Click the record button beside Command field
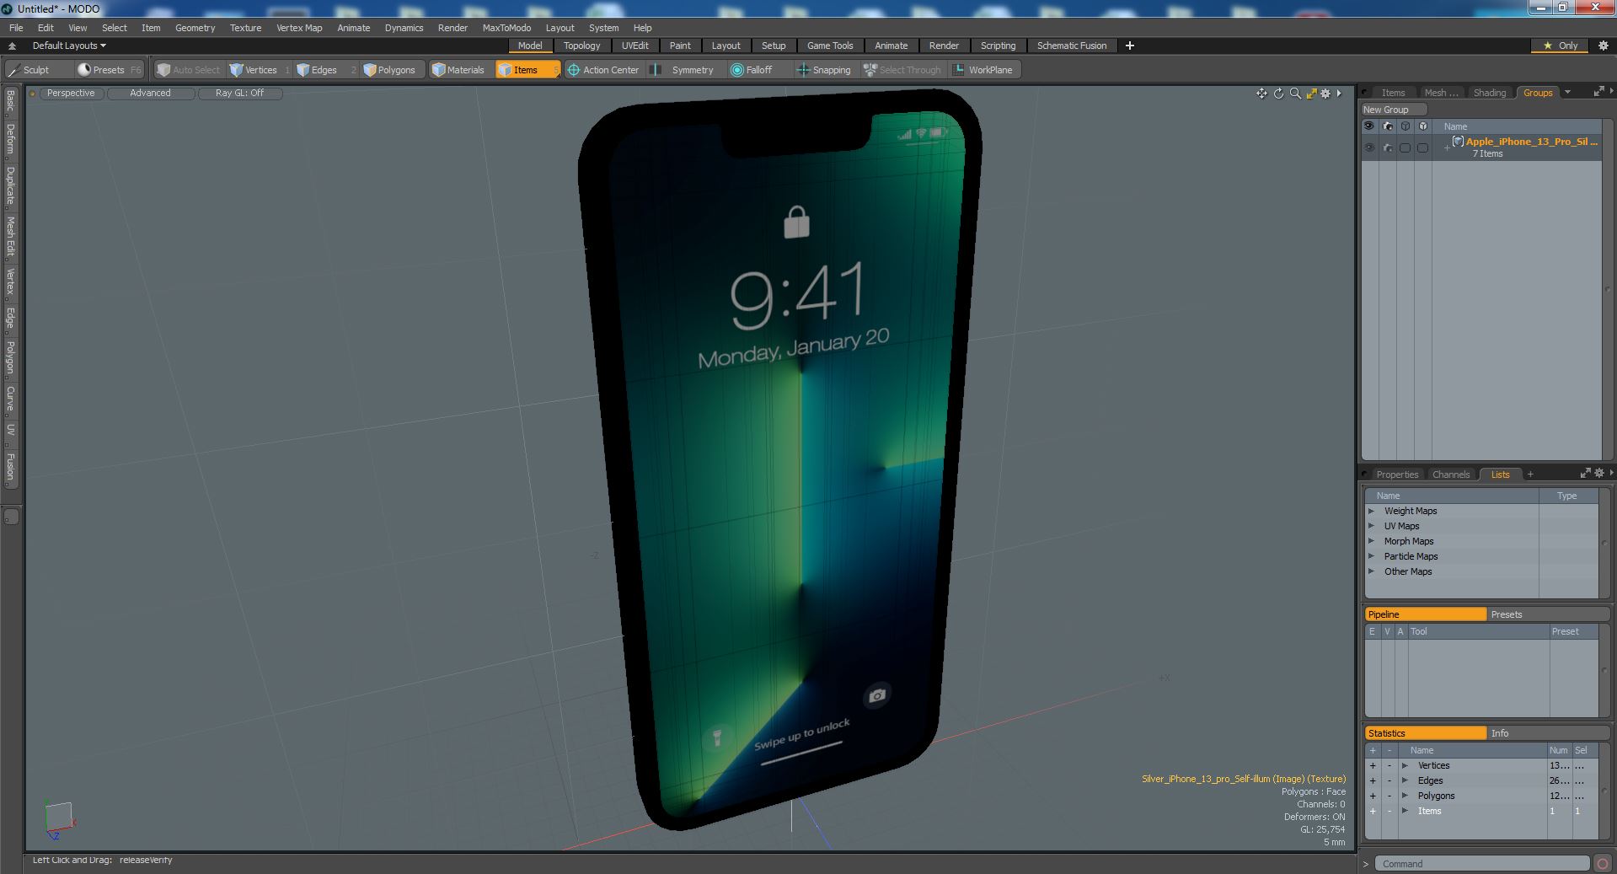Screen dimensions: 1617x874 coord(1602,863)
